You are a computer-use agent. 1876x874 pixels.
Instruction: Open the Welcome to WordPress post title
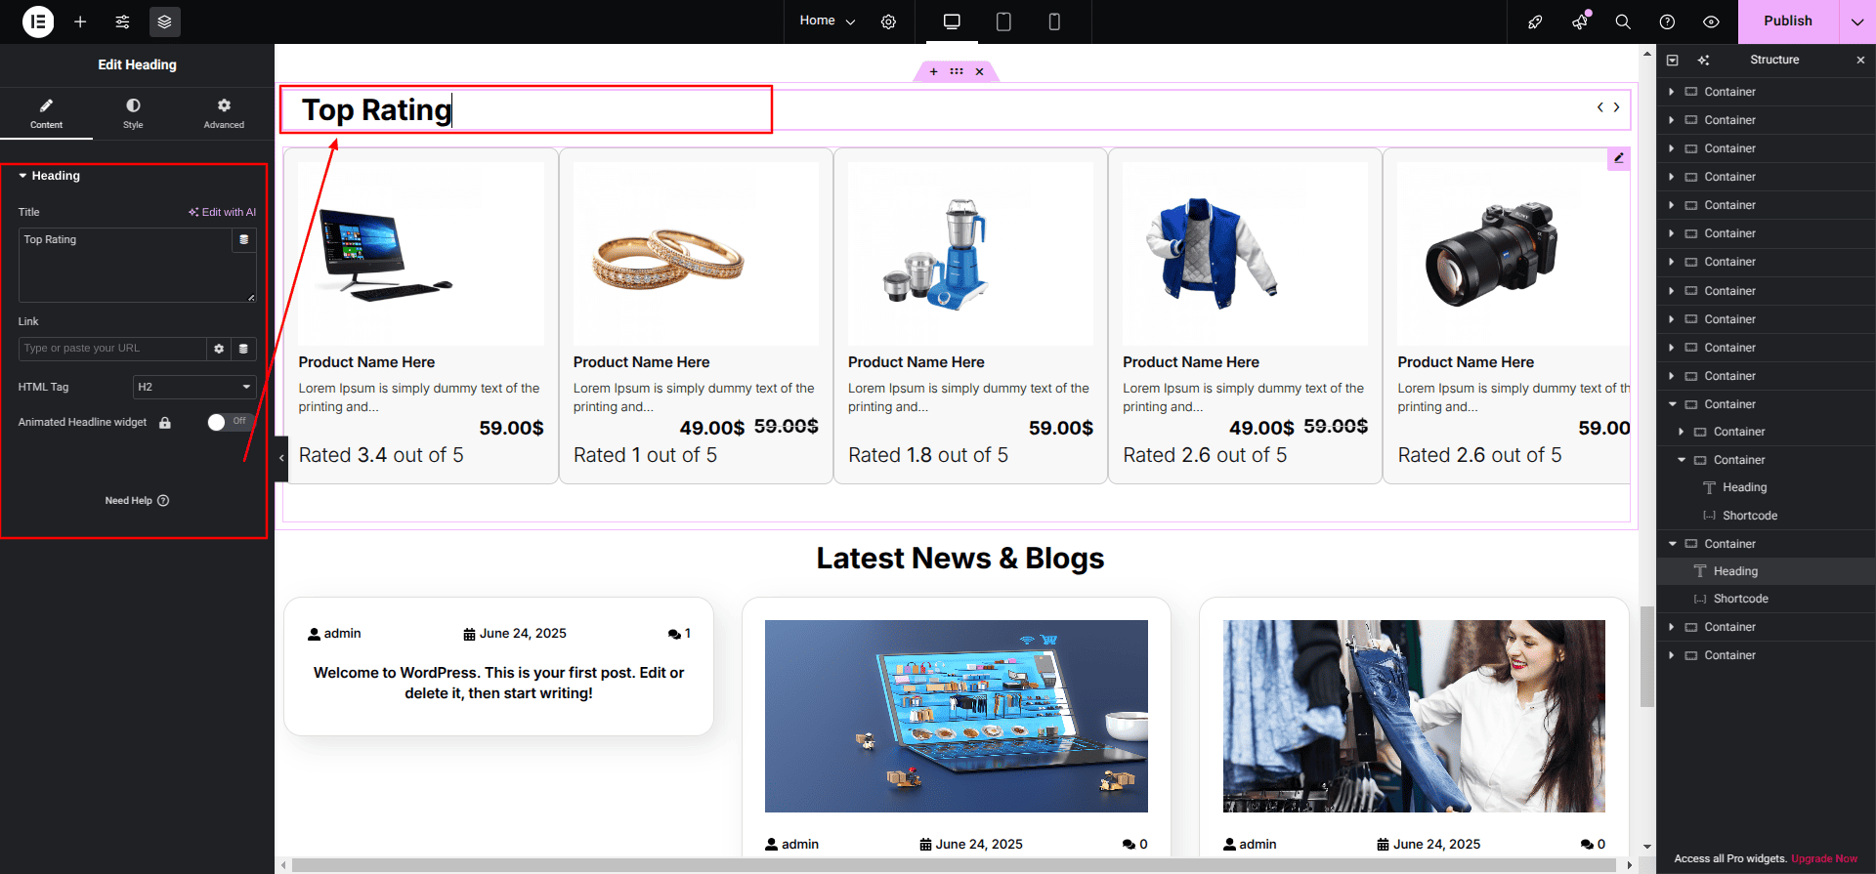coord(498,683)
